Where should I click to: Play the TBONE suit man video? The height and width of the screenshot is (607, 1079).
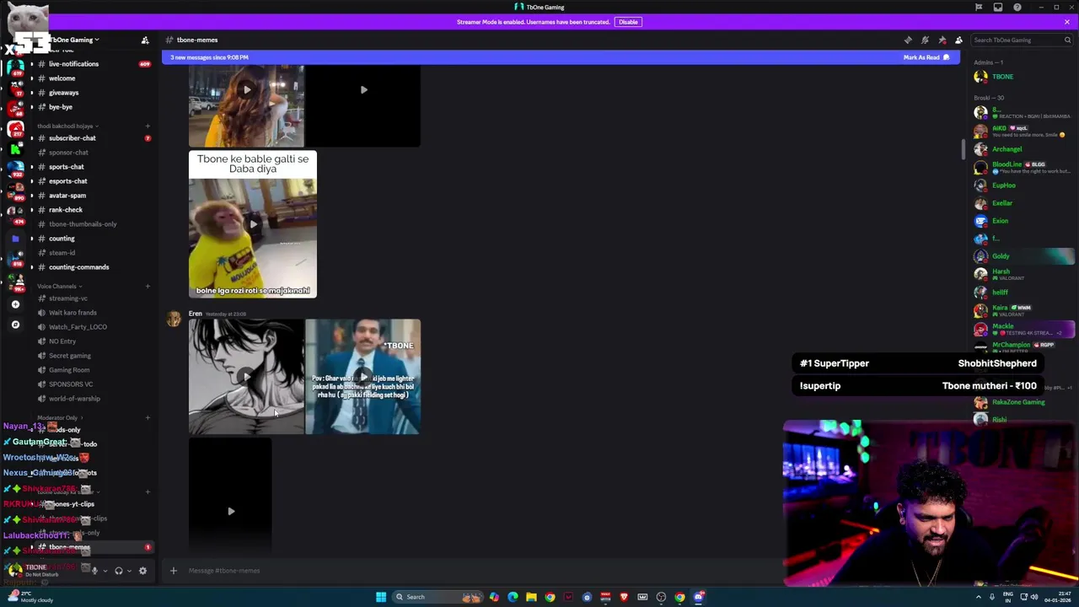(x=363, y=376)
